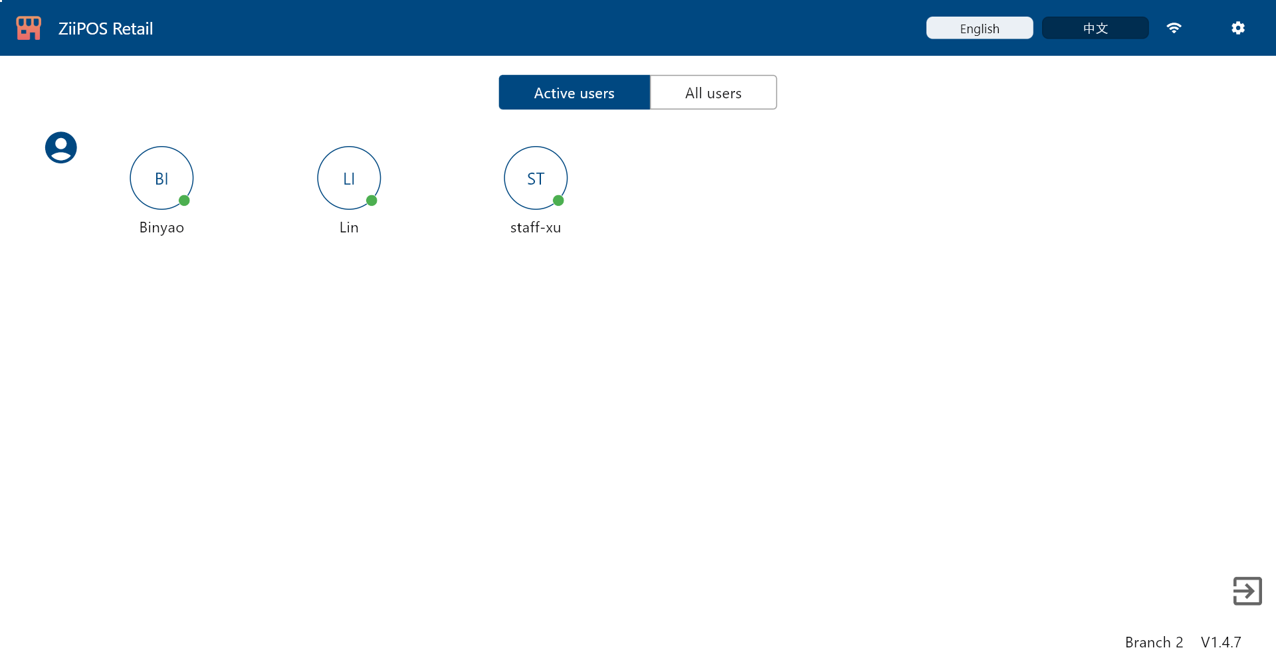Select the LI avatar circle

click(349, 178)
